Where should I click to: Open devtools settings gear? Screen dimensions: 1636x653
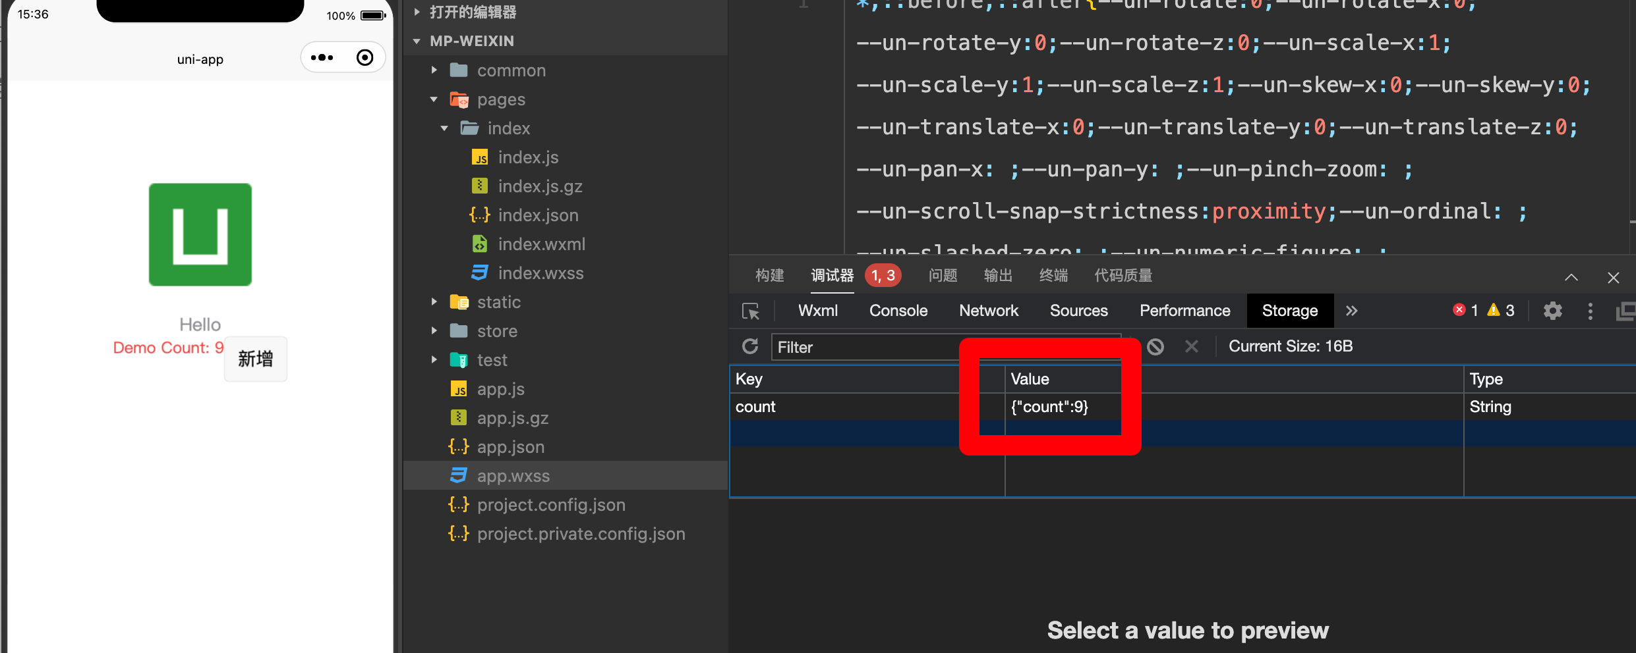tap(1553, 311)
